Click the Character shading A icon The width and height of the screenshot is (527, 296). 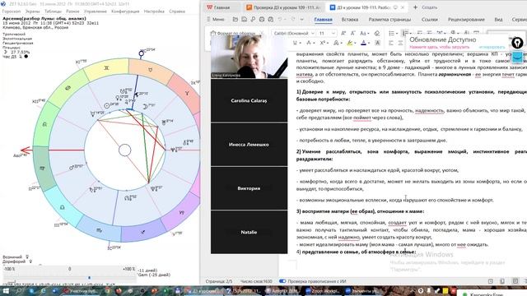(377, 43)
